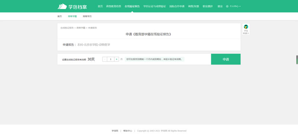The height and width of the screenshot is (137, 298).
Task: Click the 申请《教育部学籍在线验证报告》 heading
Action: (149, 34)
